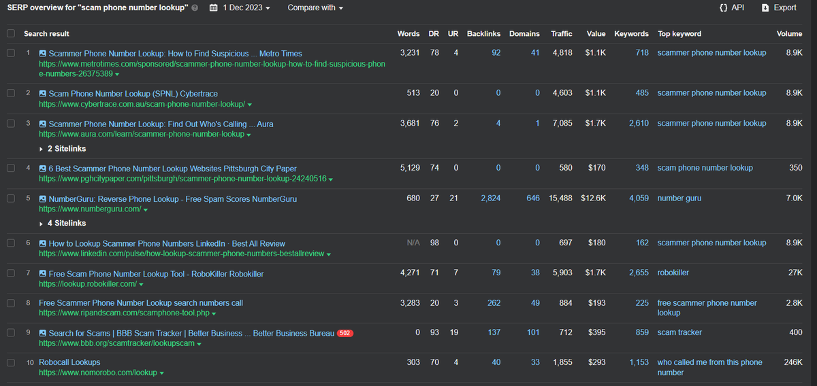Click the top keyword scam tracker
The image size is (817, 386).
pos(679,332)
